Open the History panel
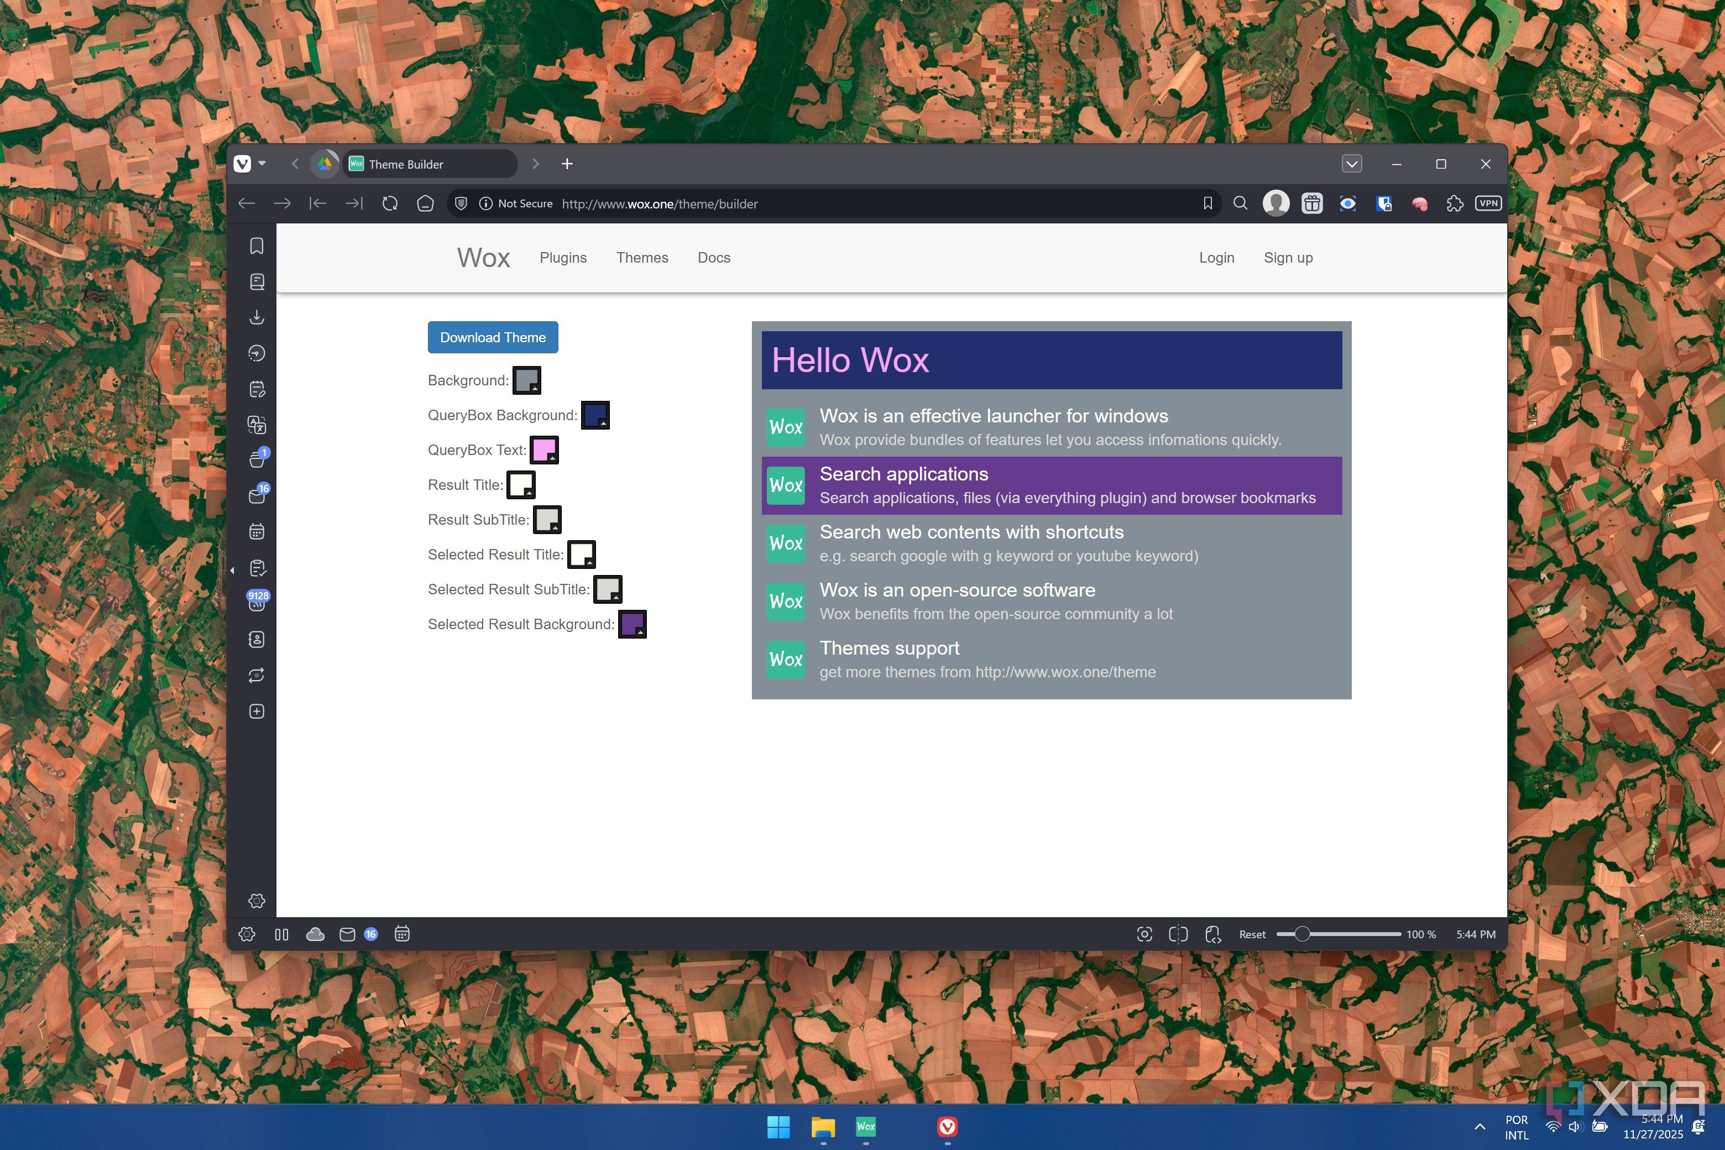 (x=257, y=353)
